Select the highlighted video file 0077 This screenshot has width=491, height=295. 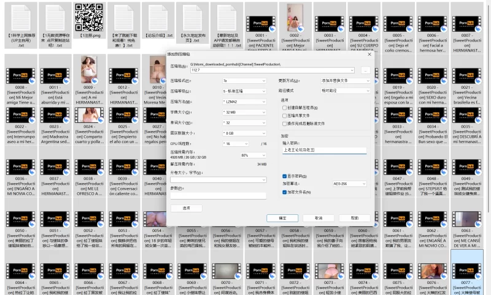pos(466,271)
